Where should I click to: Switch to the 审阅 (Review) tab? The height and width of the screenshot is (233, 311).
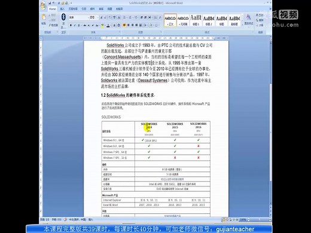click(101, 9)
